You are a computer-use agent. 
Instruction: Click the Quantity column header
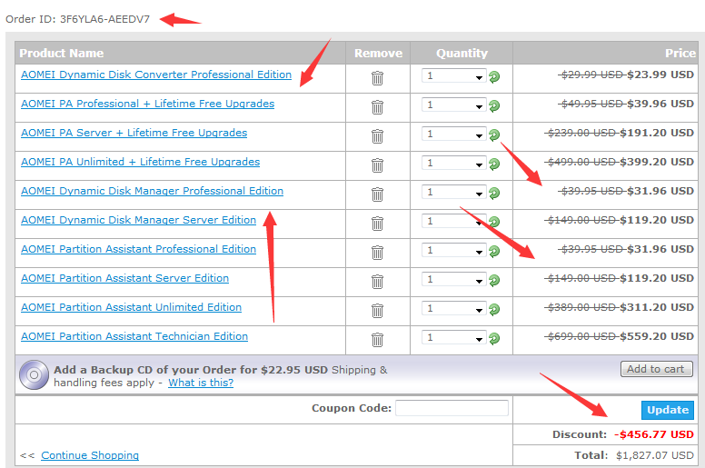462,53
